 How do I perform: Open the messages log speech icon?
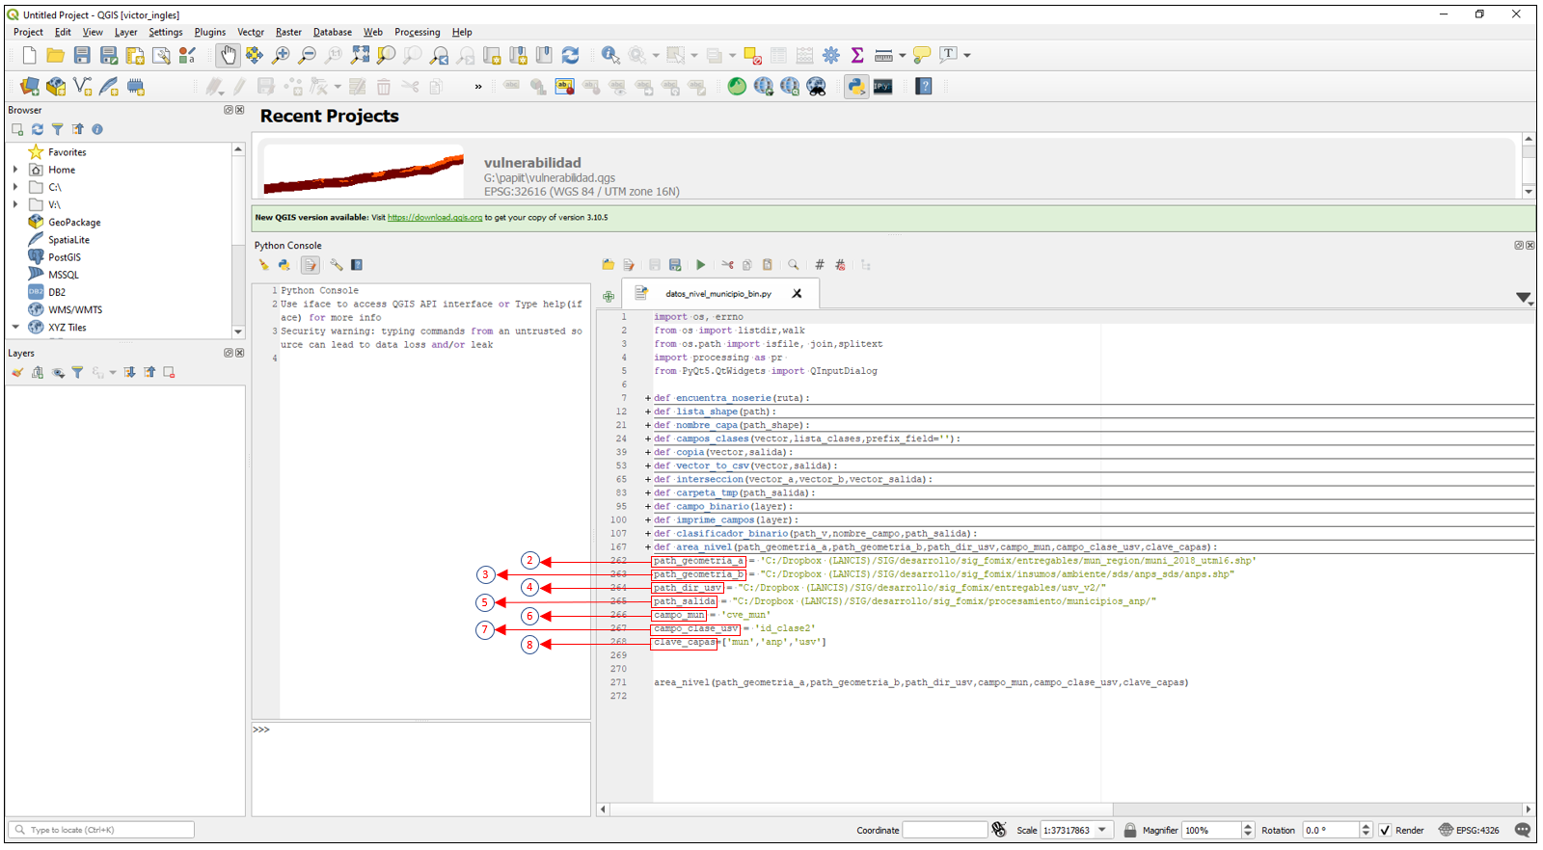1523,830
